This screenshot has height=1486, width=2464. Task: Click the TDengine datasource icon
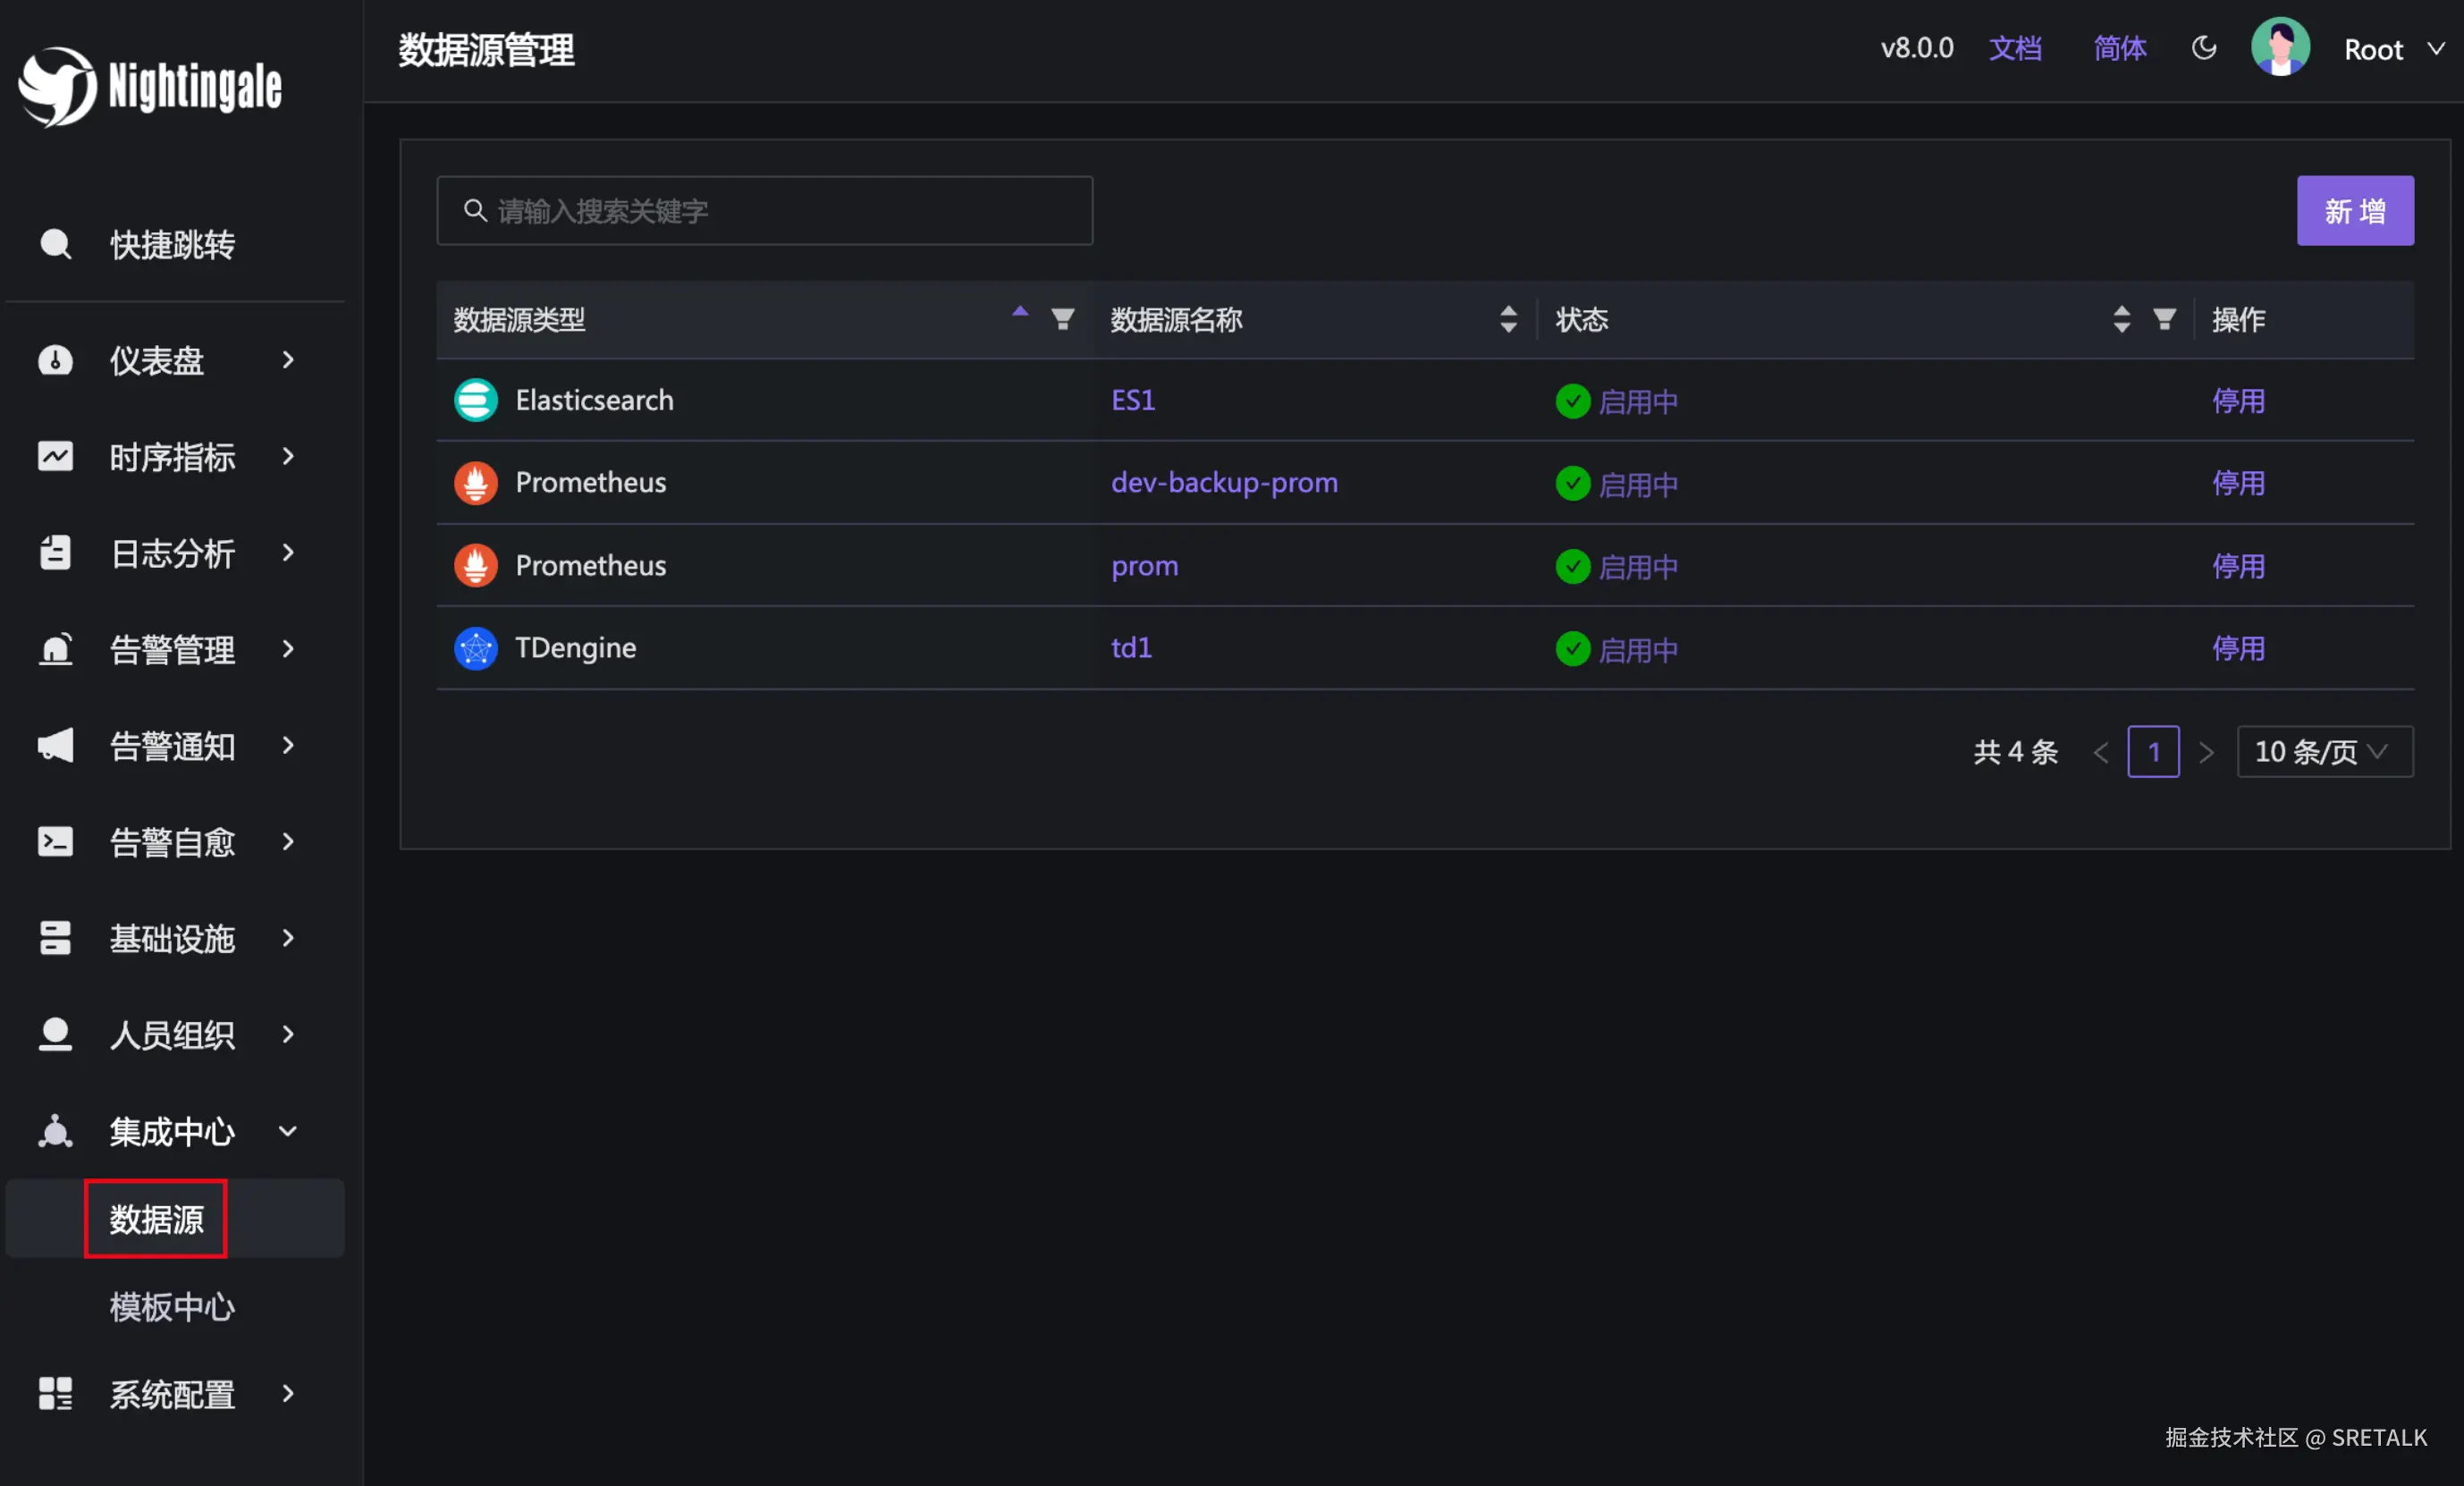coord(475,648)
